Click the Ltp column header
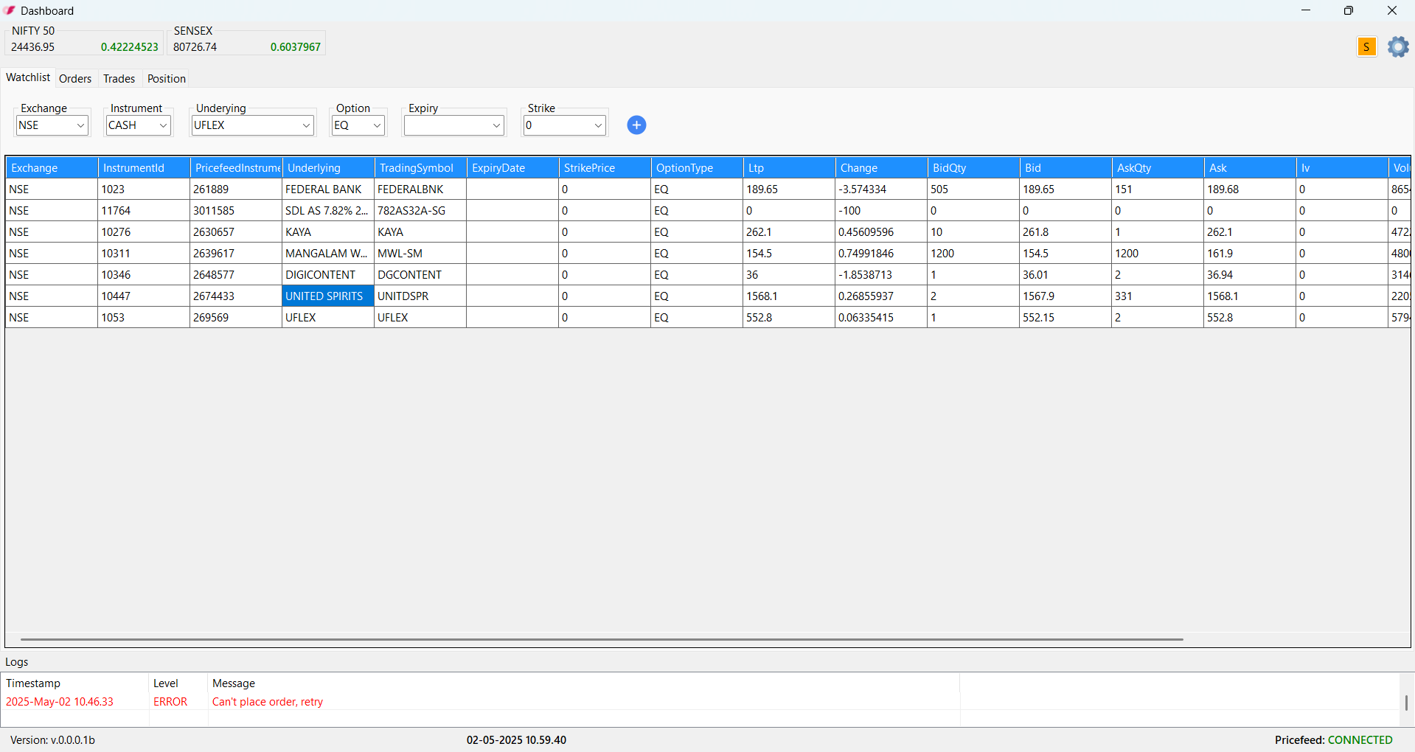1415x752 pixels. tap(789, 168)
